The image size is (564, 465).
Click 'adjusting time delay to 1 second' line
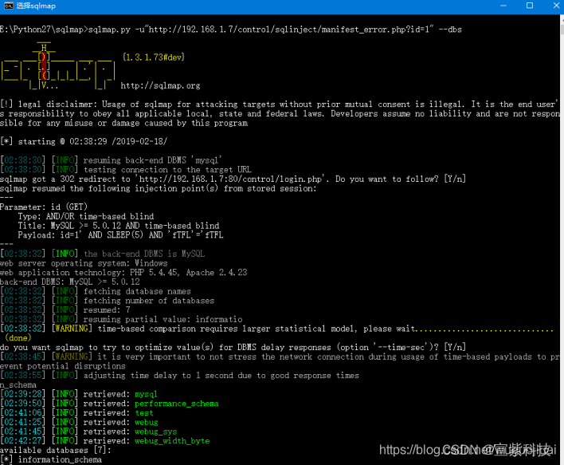(x=180, y=376)
